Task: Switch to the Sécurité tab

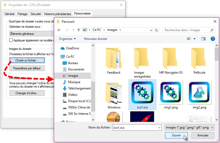Action: [36, 14]
